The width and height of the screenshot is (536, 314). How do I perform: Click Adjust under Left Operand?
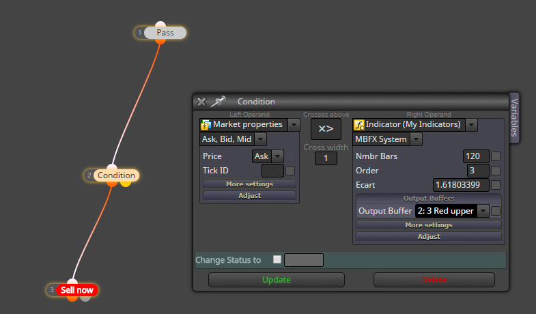coord(249,195)
